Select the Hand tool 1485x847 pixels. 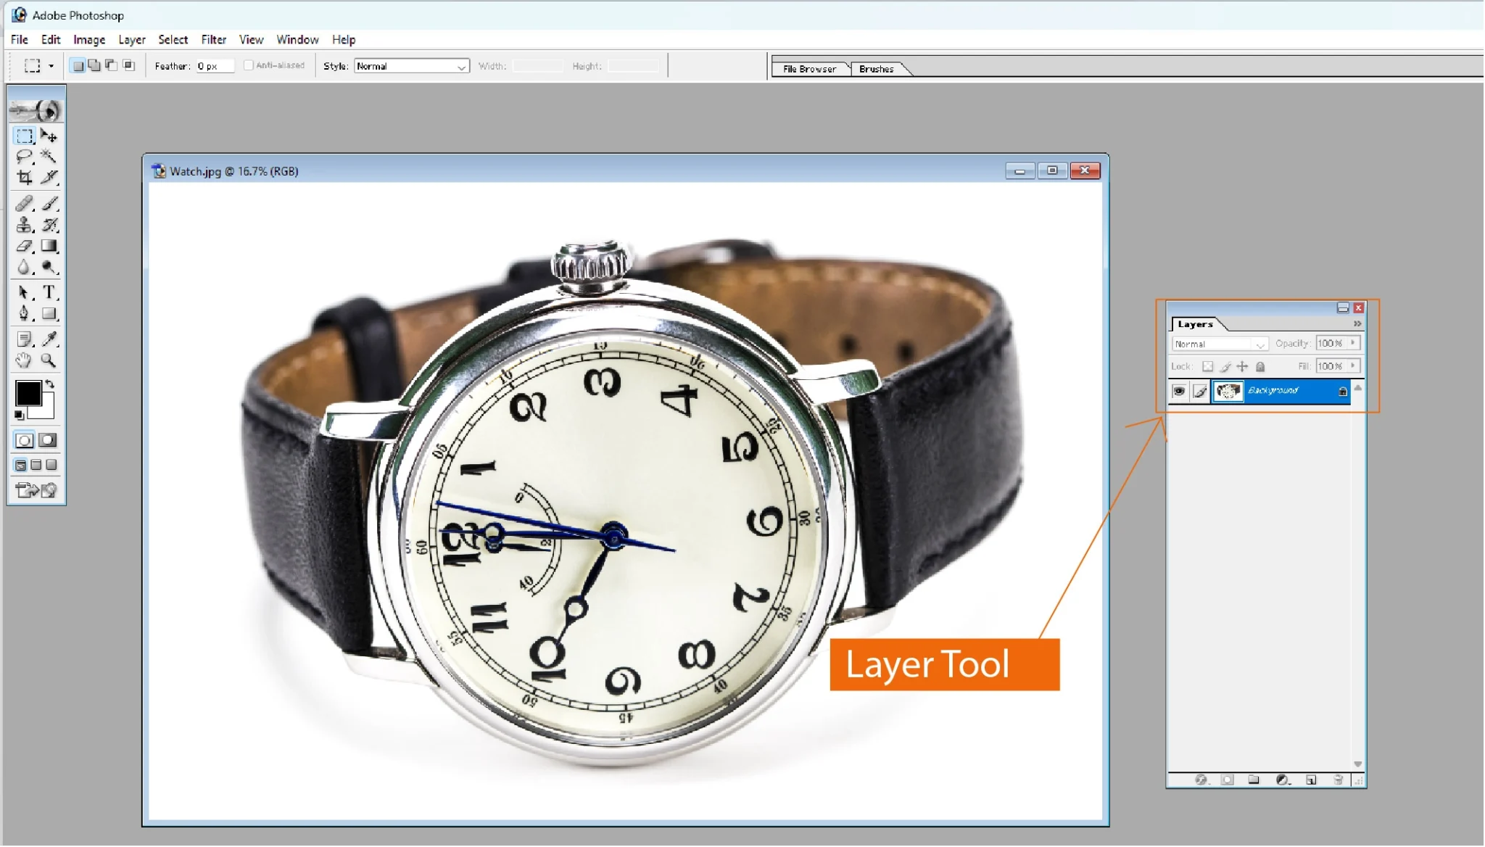point(24,360)
